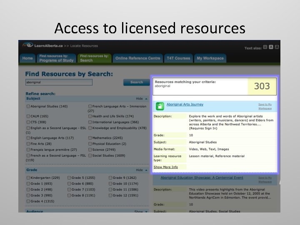Image resolution: width=300 pixels, height=225 pixels.
Task: Check the Grade 8 (1191) box
Action: click(69, 195)
